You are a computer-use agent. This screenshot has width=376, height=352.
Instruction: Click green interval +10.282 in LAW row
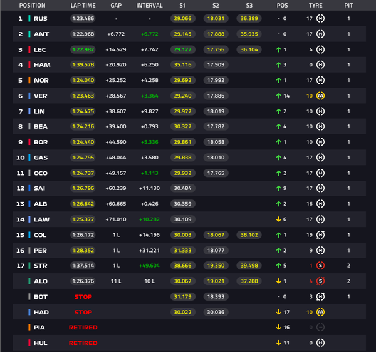149,219
